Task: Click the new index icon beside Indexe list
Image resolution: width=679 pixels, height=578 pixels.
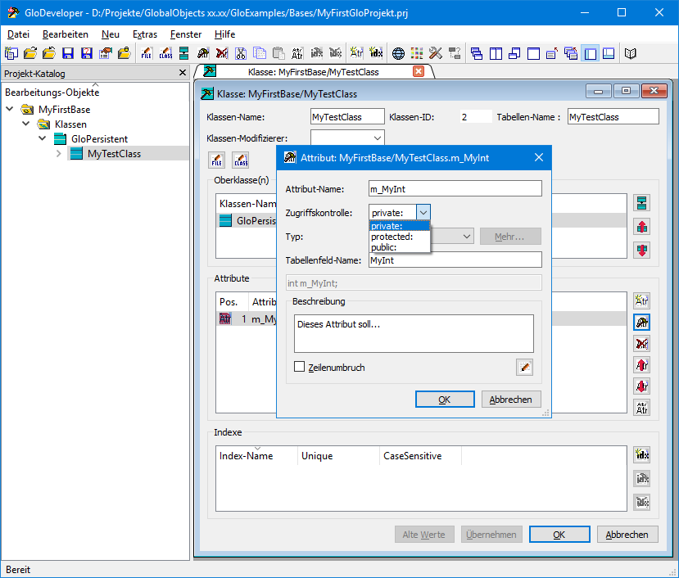Action: pos(642,454)
